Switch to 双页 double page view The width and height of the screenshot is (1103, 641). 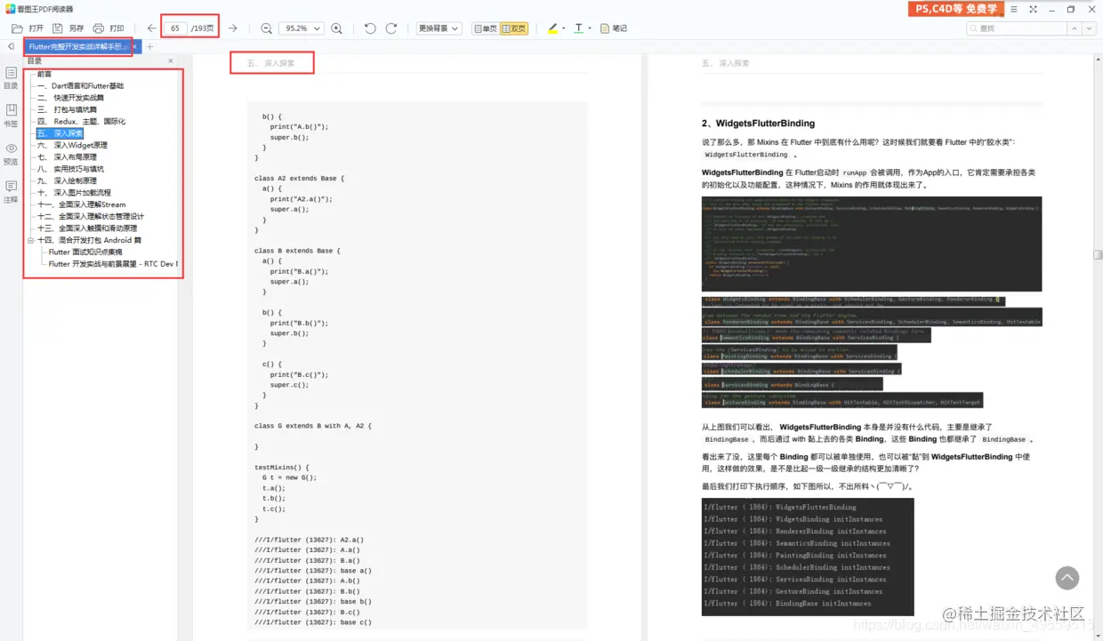click(514, 28)
